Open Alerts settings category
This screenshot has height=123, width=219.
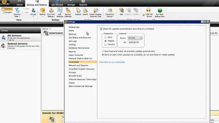(71, 30)
